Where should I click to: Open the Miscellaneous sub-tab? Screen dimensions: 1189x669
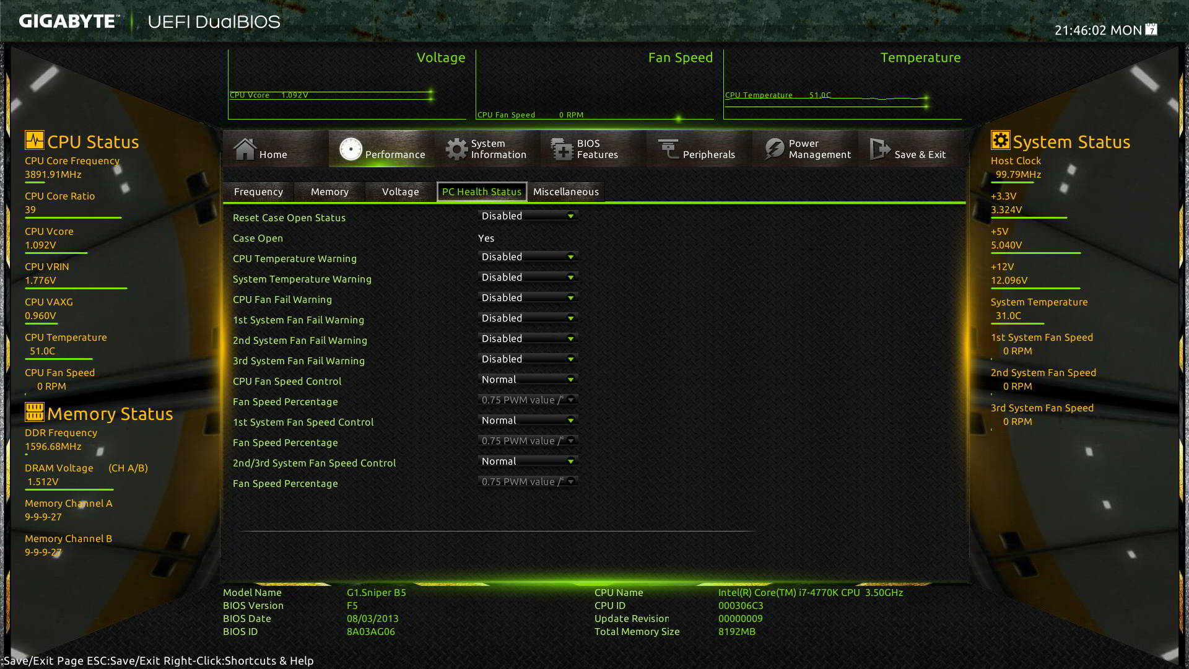[x=566, y=191]
